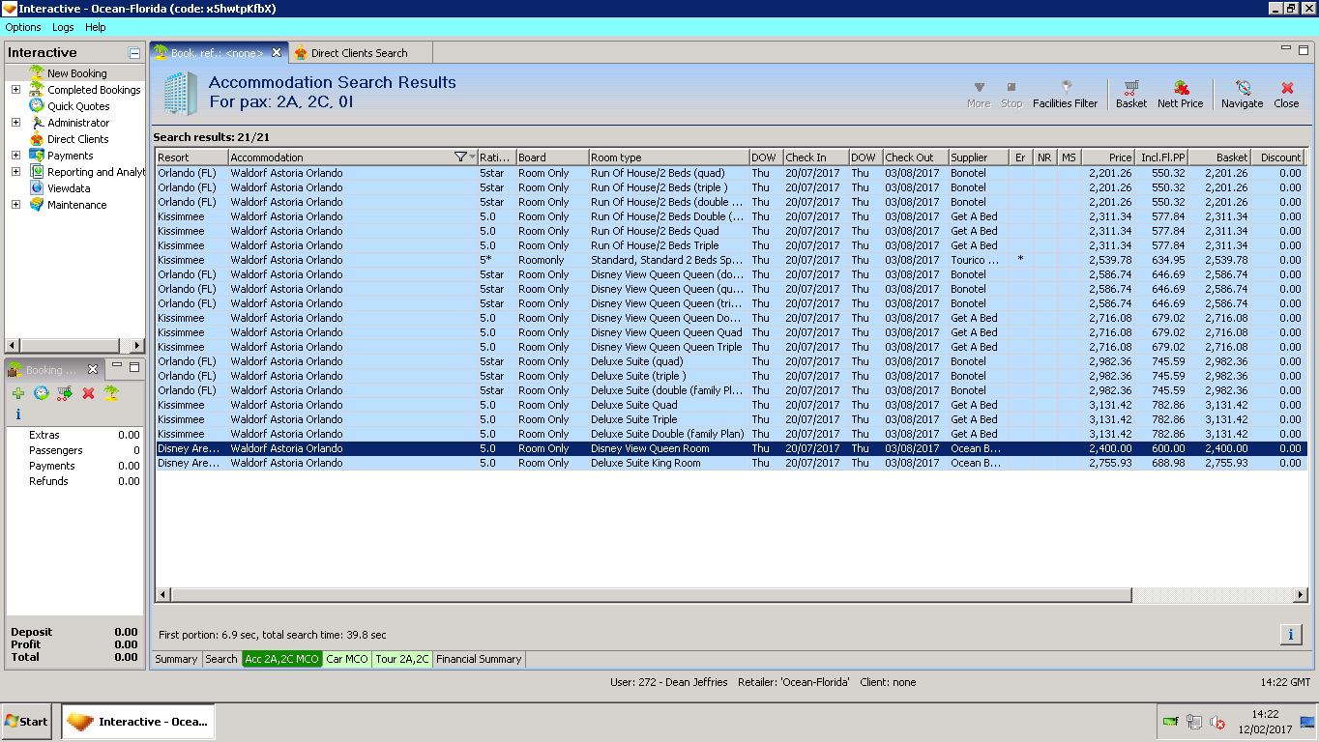Switch to the Car MCO tab
The height and width of the screenshot is (742, 1319).
[x=347, y=659]
